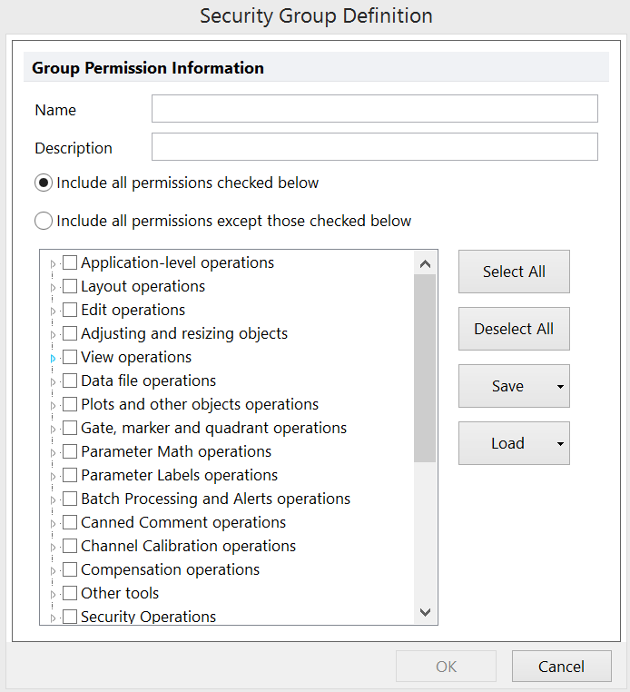Click the permissions list scroll-up arrow

coord(425,263)
